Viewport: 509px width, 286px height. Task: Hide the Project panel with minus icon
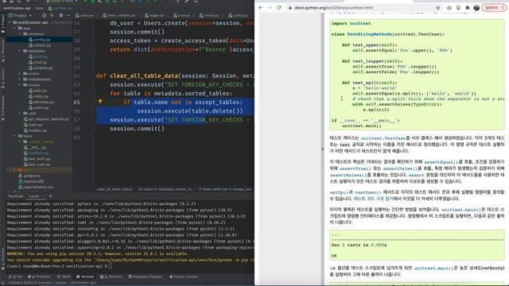coord(68,15)
